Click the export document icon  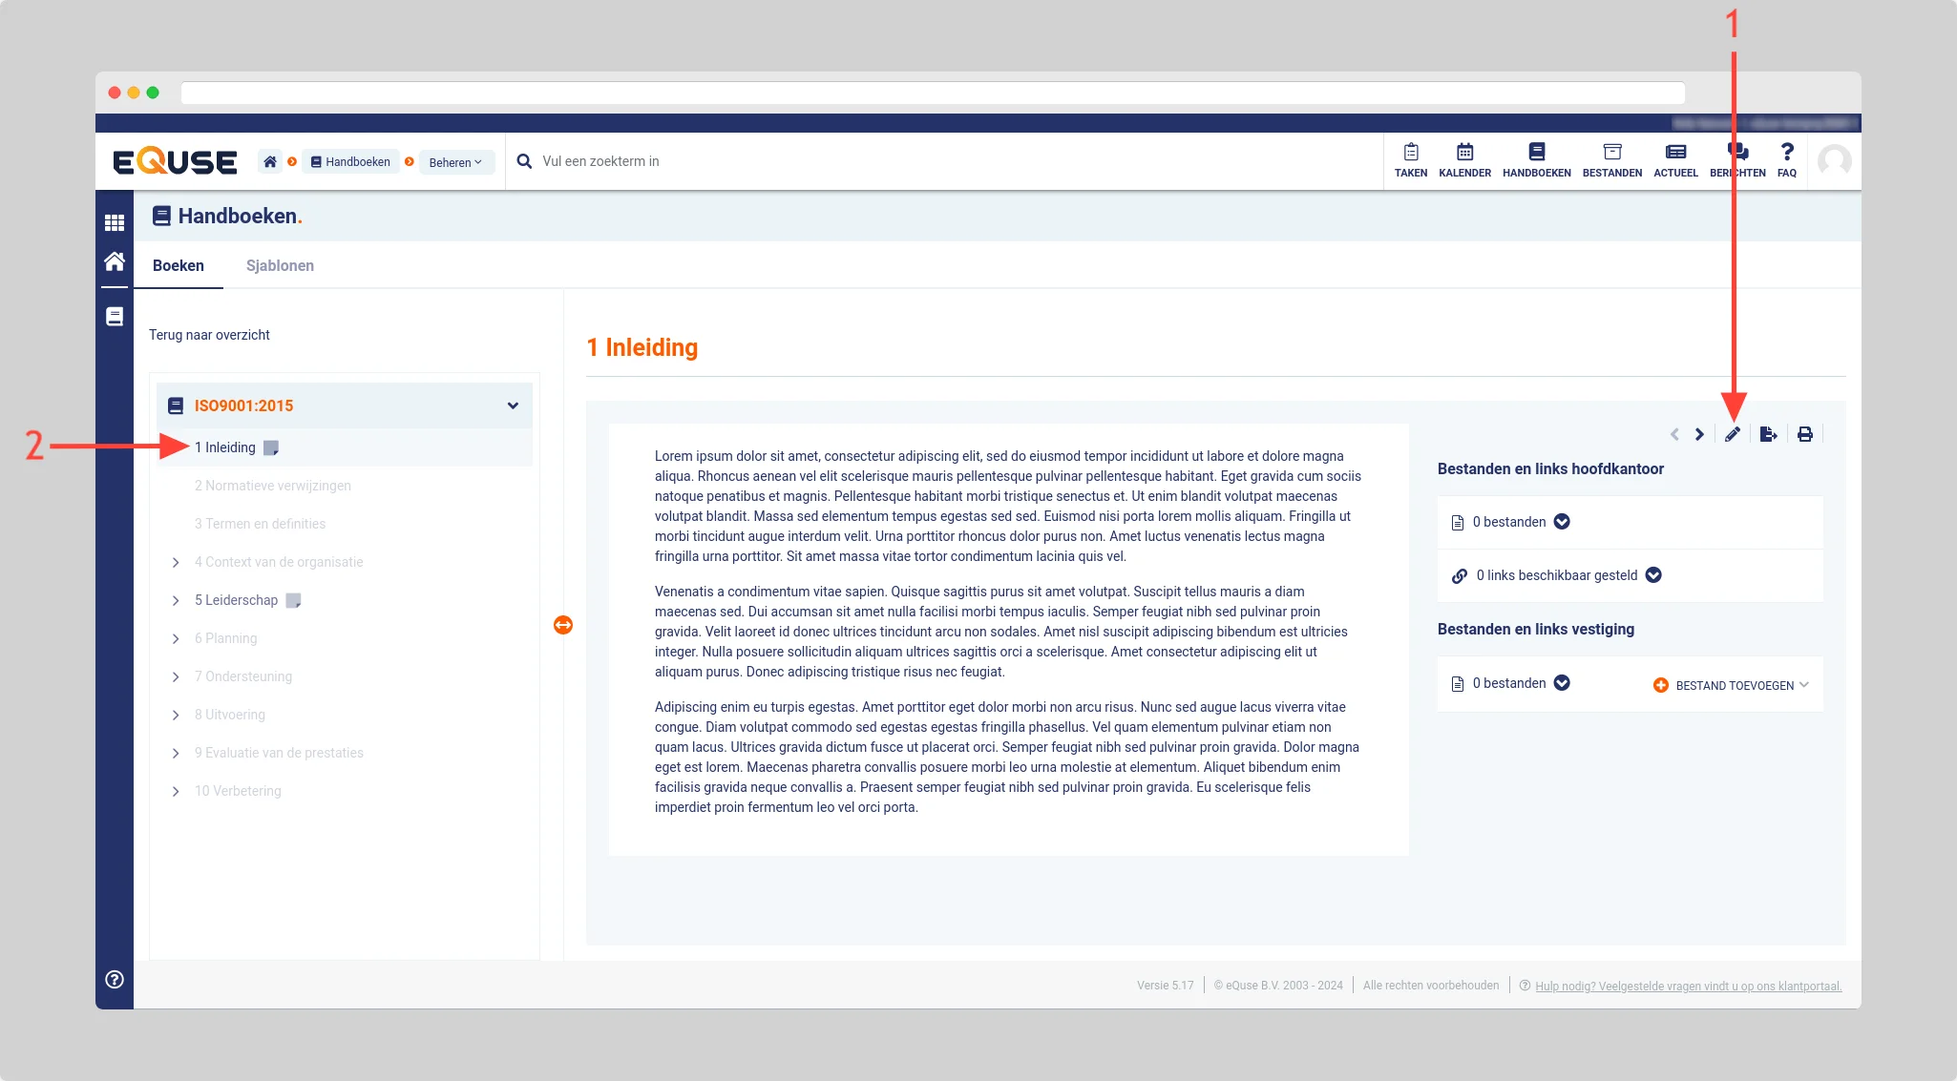1768,435
